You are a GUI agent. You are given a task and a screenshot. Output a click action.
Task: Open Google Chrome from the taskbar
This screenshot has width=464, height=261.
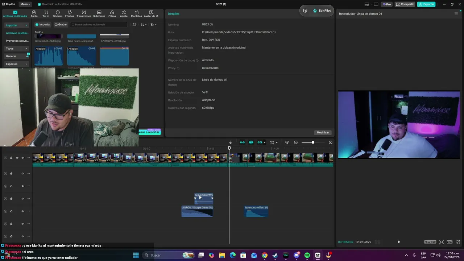(265, 255)
